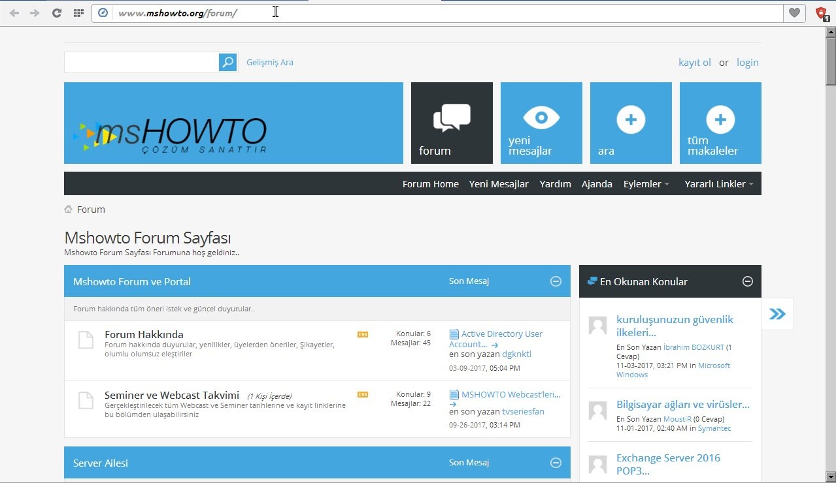
Task: Click Mshowto Forum ve Portal header
Action: tap(132, 282)
